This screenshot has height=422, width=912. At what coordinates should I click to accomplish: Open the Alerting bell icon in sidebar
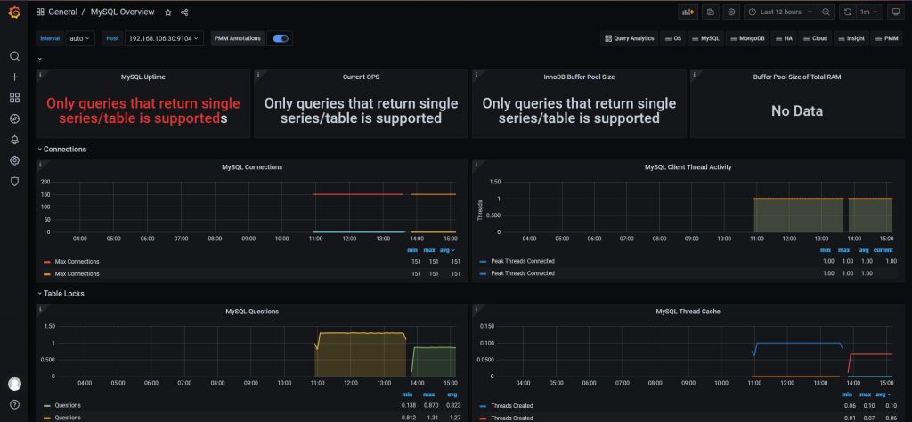(14, 140)
